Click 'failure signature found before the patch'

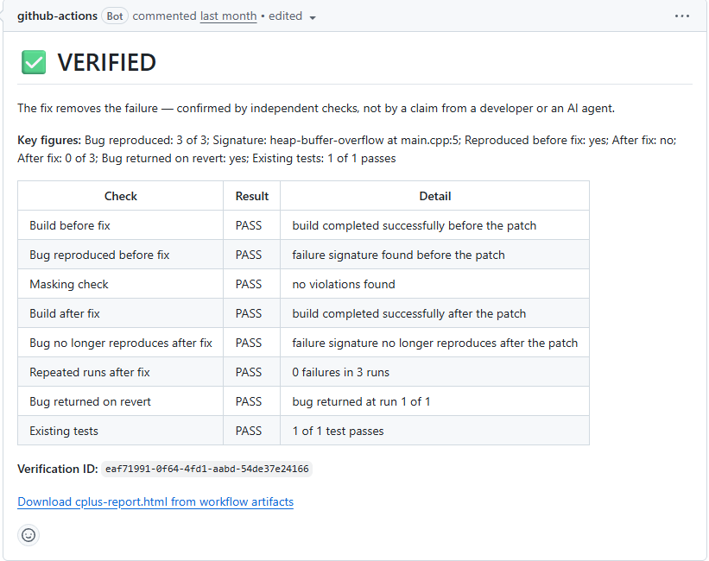pyautogui.click(x=398, y=255)
